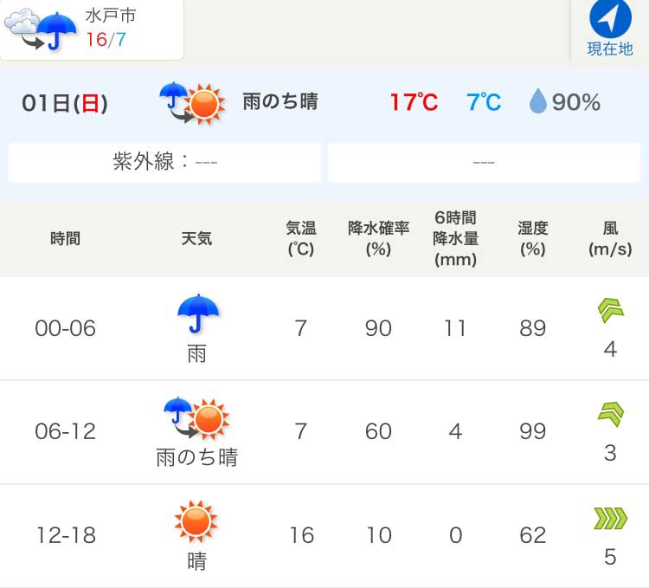The width and height of the screenshot is (649, 588).
Task: Select the 降水確率 column header
Action: coord(378,238)
